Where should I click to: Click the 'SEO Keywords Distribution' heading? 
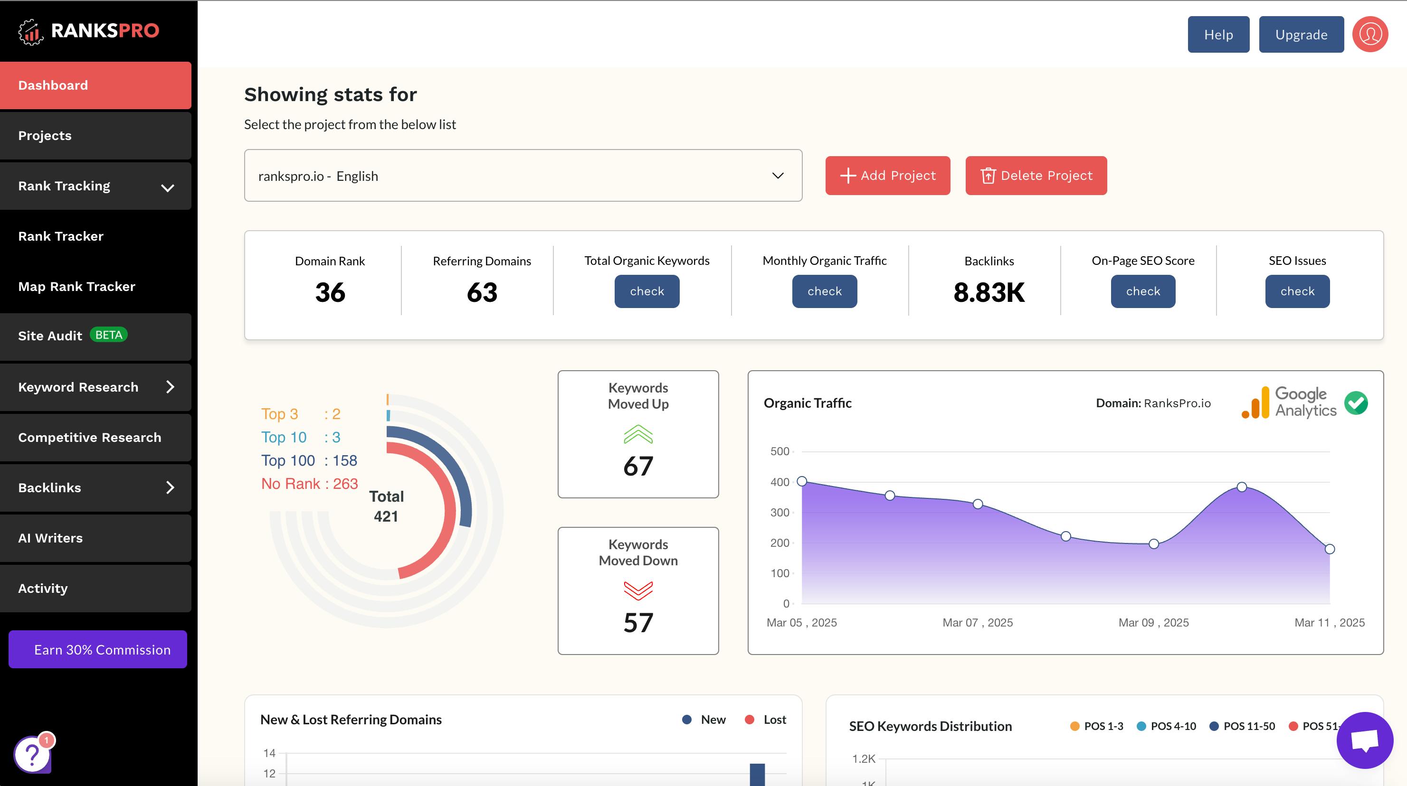pyautogui.click(x=930, y=727)
